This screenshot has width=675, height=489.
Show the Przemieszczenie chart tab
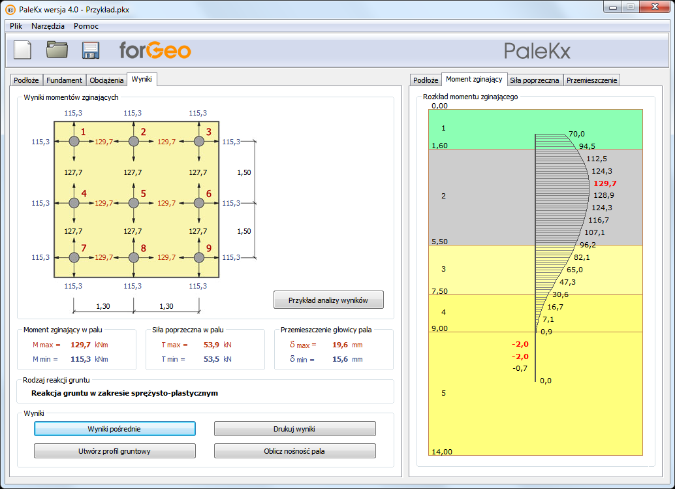(x=591, y=80)
